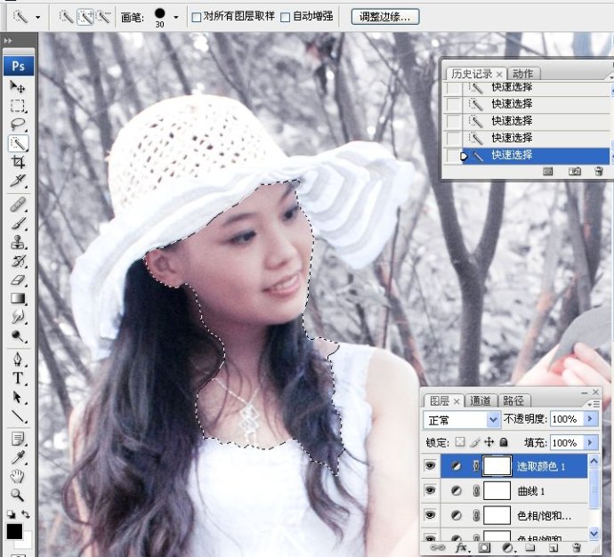Select the Lasso tool
Screen dimensions: 614x557
(17, 125)
